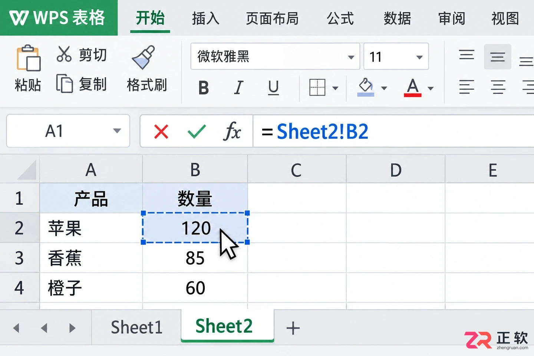
Task: Click the font size field showing 11
Action: pyautogui.click(x=396, y=56)
